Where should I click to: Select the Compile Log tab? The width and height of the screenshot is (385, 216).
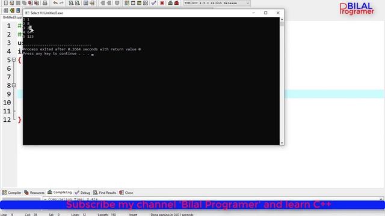(60, 192)
